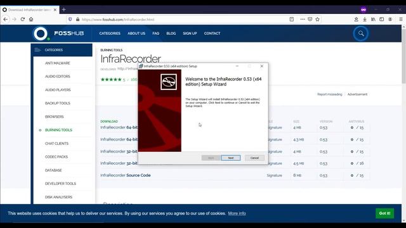Click Report misleading link
This screenshot has width=406, height=228.
tap(330, 94)
